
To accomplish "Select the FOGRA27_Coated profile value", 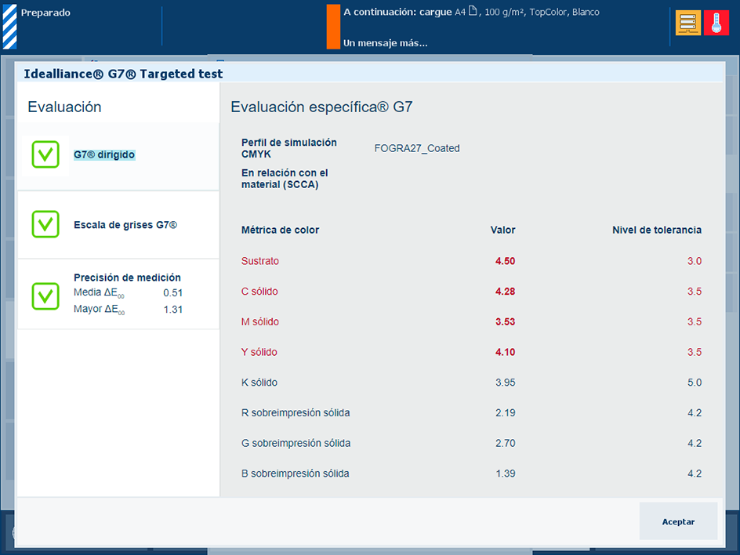I will (417, 148).
